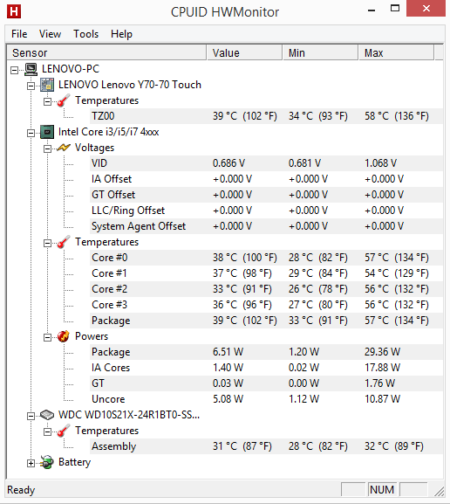Image resolution: width=450 pixels, height=504 pixels.
Task: Collapse the Powers section
Action: [x=47, y=337]
